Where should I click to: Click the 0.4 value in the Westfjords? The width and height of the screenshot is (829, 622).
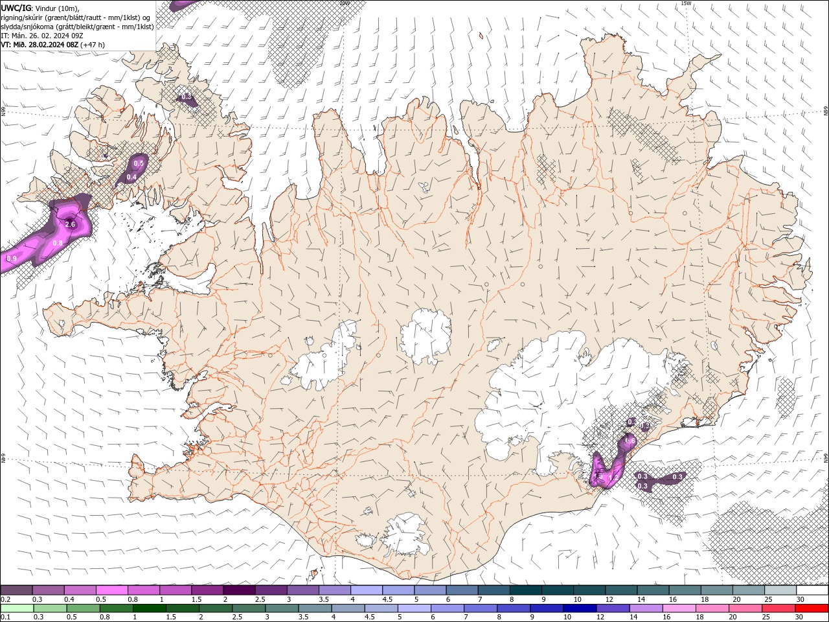pyautogui.click(x=131, y=177)
